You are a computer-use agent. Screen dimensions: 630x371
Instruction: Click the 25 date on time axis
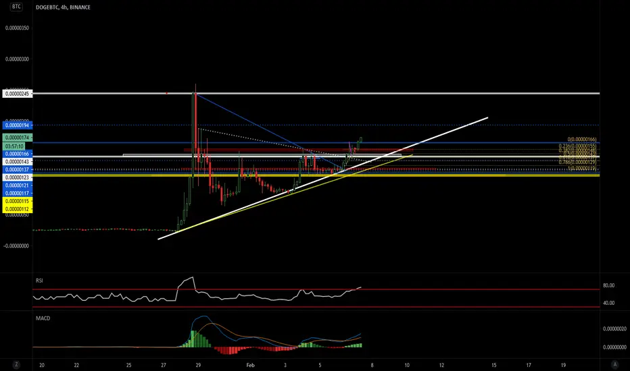click(x=128, y=365)
